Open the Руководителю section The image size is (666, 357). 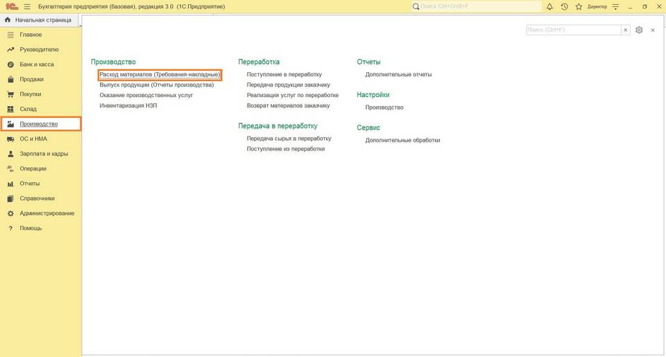coord(39,49)
